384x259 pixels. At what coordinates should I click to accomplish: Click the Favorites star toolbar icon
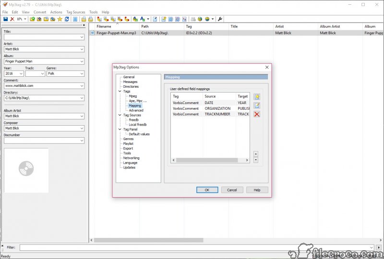[60, 19]
